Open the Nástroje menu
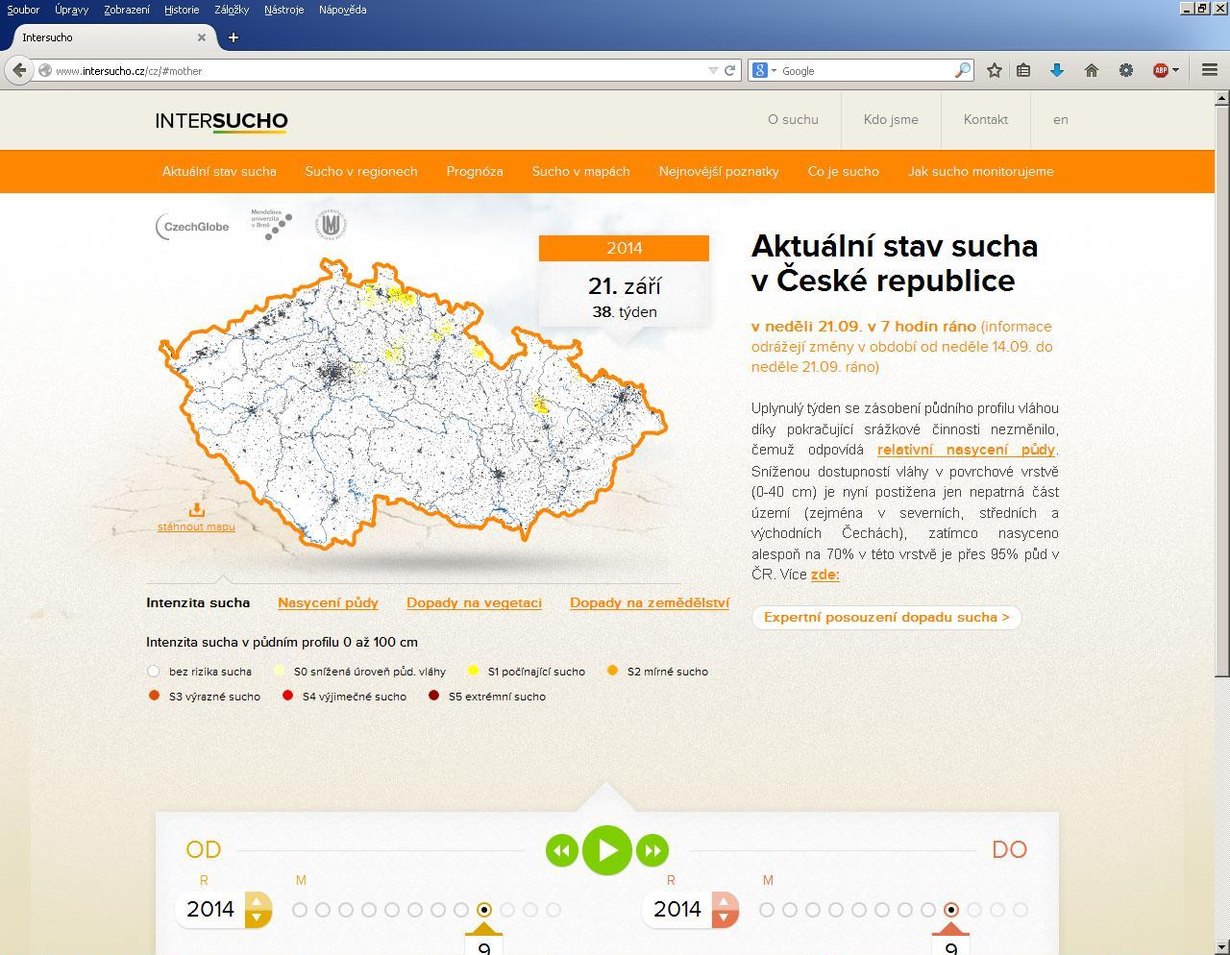The height and width of the screenshot is (955, 1230). (283, 10)
